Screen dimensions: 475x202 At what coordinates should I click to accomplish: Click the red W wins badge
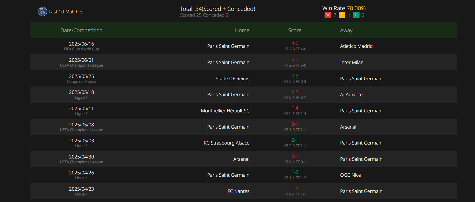(328, 15)
